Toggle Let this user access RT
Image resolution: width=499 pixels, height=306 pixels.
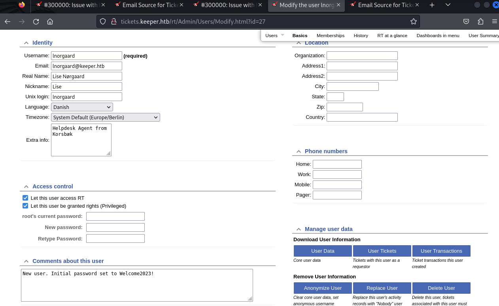(x=25, y=198)
